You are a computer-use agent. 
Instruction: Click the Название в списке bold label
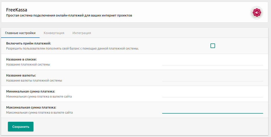pos(21,59)
